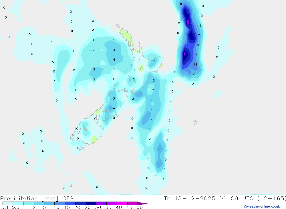Click the 1–2 mm legend color box
The width and height of the screenshot is (286, 209).
point(29,203)
